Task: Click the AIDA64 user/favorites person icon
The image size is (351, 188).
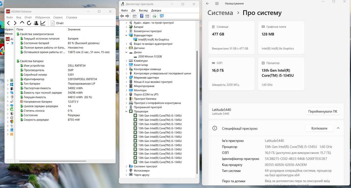Action: click(x=36, y=23)
